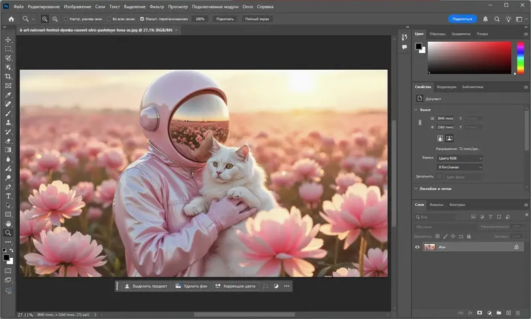531x319 pixels.
Task: Select the Crop tool in the toolbar
Action: [x=9, y=76]
